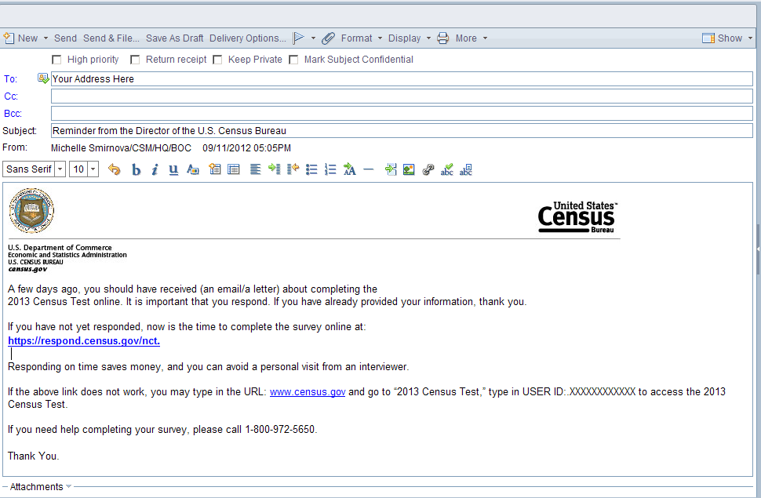Open the text color icon
The image size is (761, 498).
tap(193, 169)
